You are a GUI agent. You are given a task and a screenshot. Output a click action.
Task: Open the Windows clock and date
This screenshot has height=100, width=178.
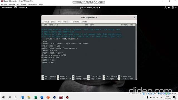click(x=167, y=97)
